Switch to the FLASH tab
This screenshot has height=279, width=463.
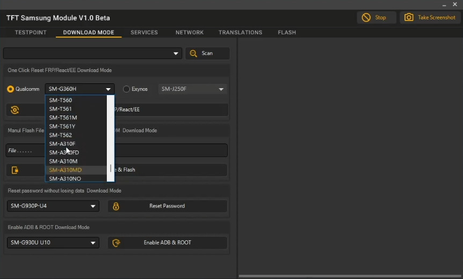(x=287, y=32)
